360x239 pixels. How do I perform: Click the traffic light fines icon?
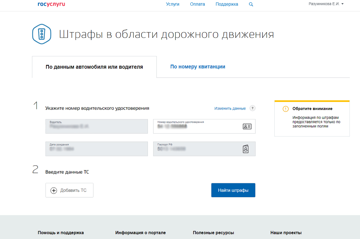point(42,34)
